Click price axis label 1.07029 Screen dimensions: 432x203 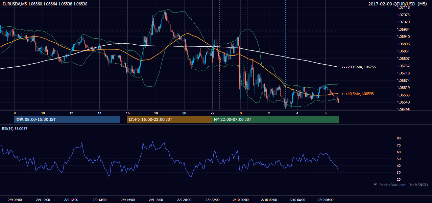(x=404, y=22)
